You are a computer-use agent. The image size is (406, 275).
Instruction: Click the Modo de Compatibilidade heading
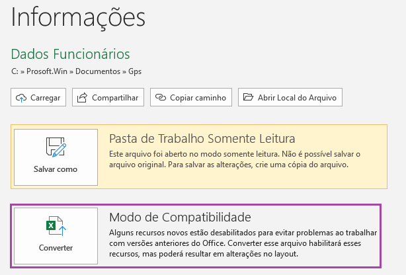180,217
